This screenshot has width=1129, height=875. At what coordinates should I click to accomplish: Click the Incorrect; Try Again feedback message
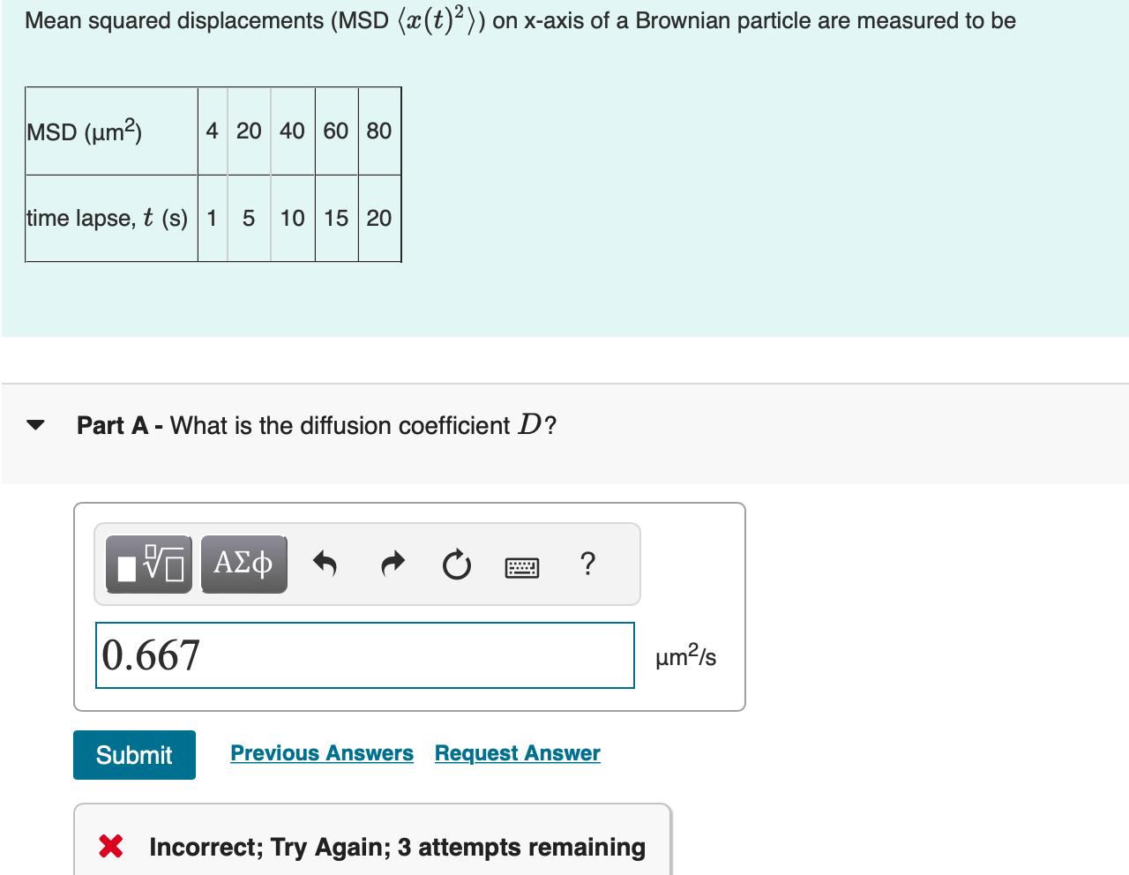pyautogui.click(x=397, y=846)
